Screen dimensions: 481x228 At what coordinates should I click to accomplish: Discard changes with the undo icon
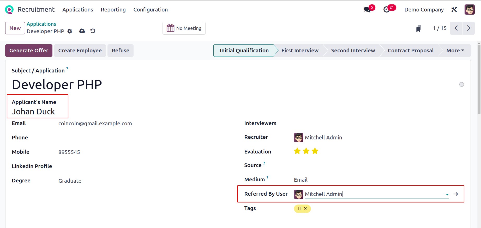(93, 31)
